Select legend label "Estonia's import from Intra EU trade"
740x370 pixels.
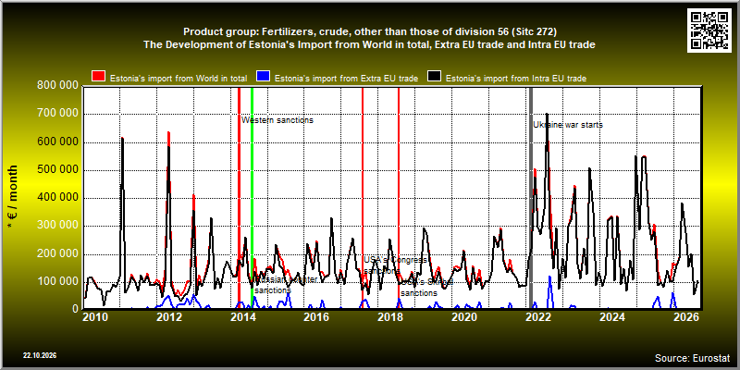pos(516,79)
